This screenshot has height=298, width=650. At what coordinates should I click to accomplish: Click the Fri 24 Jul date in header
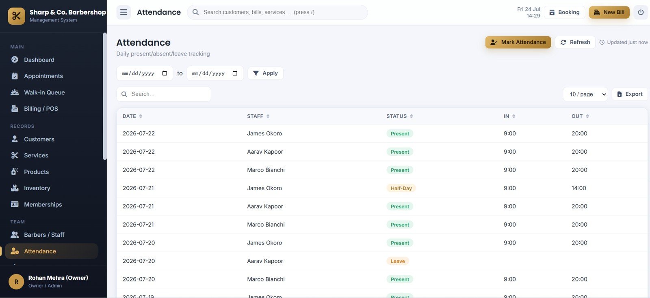529,9
